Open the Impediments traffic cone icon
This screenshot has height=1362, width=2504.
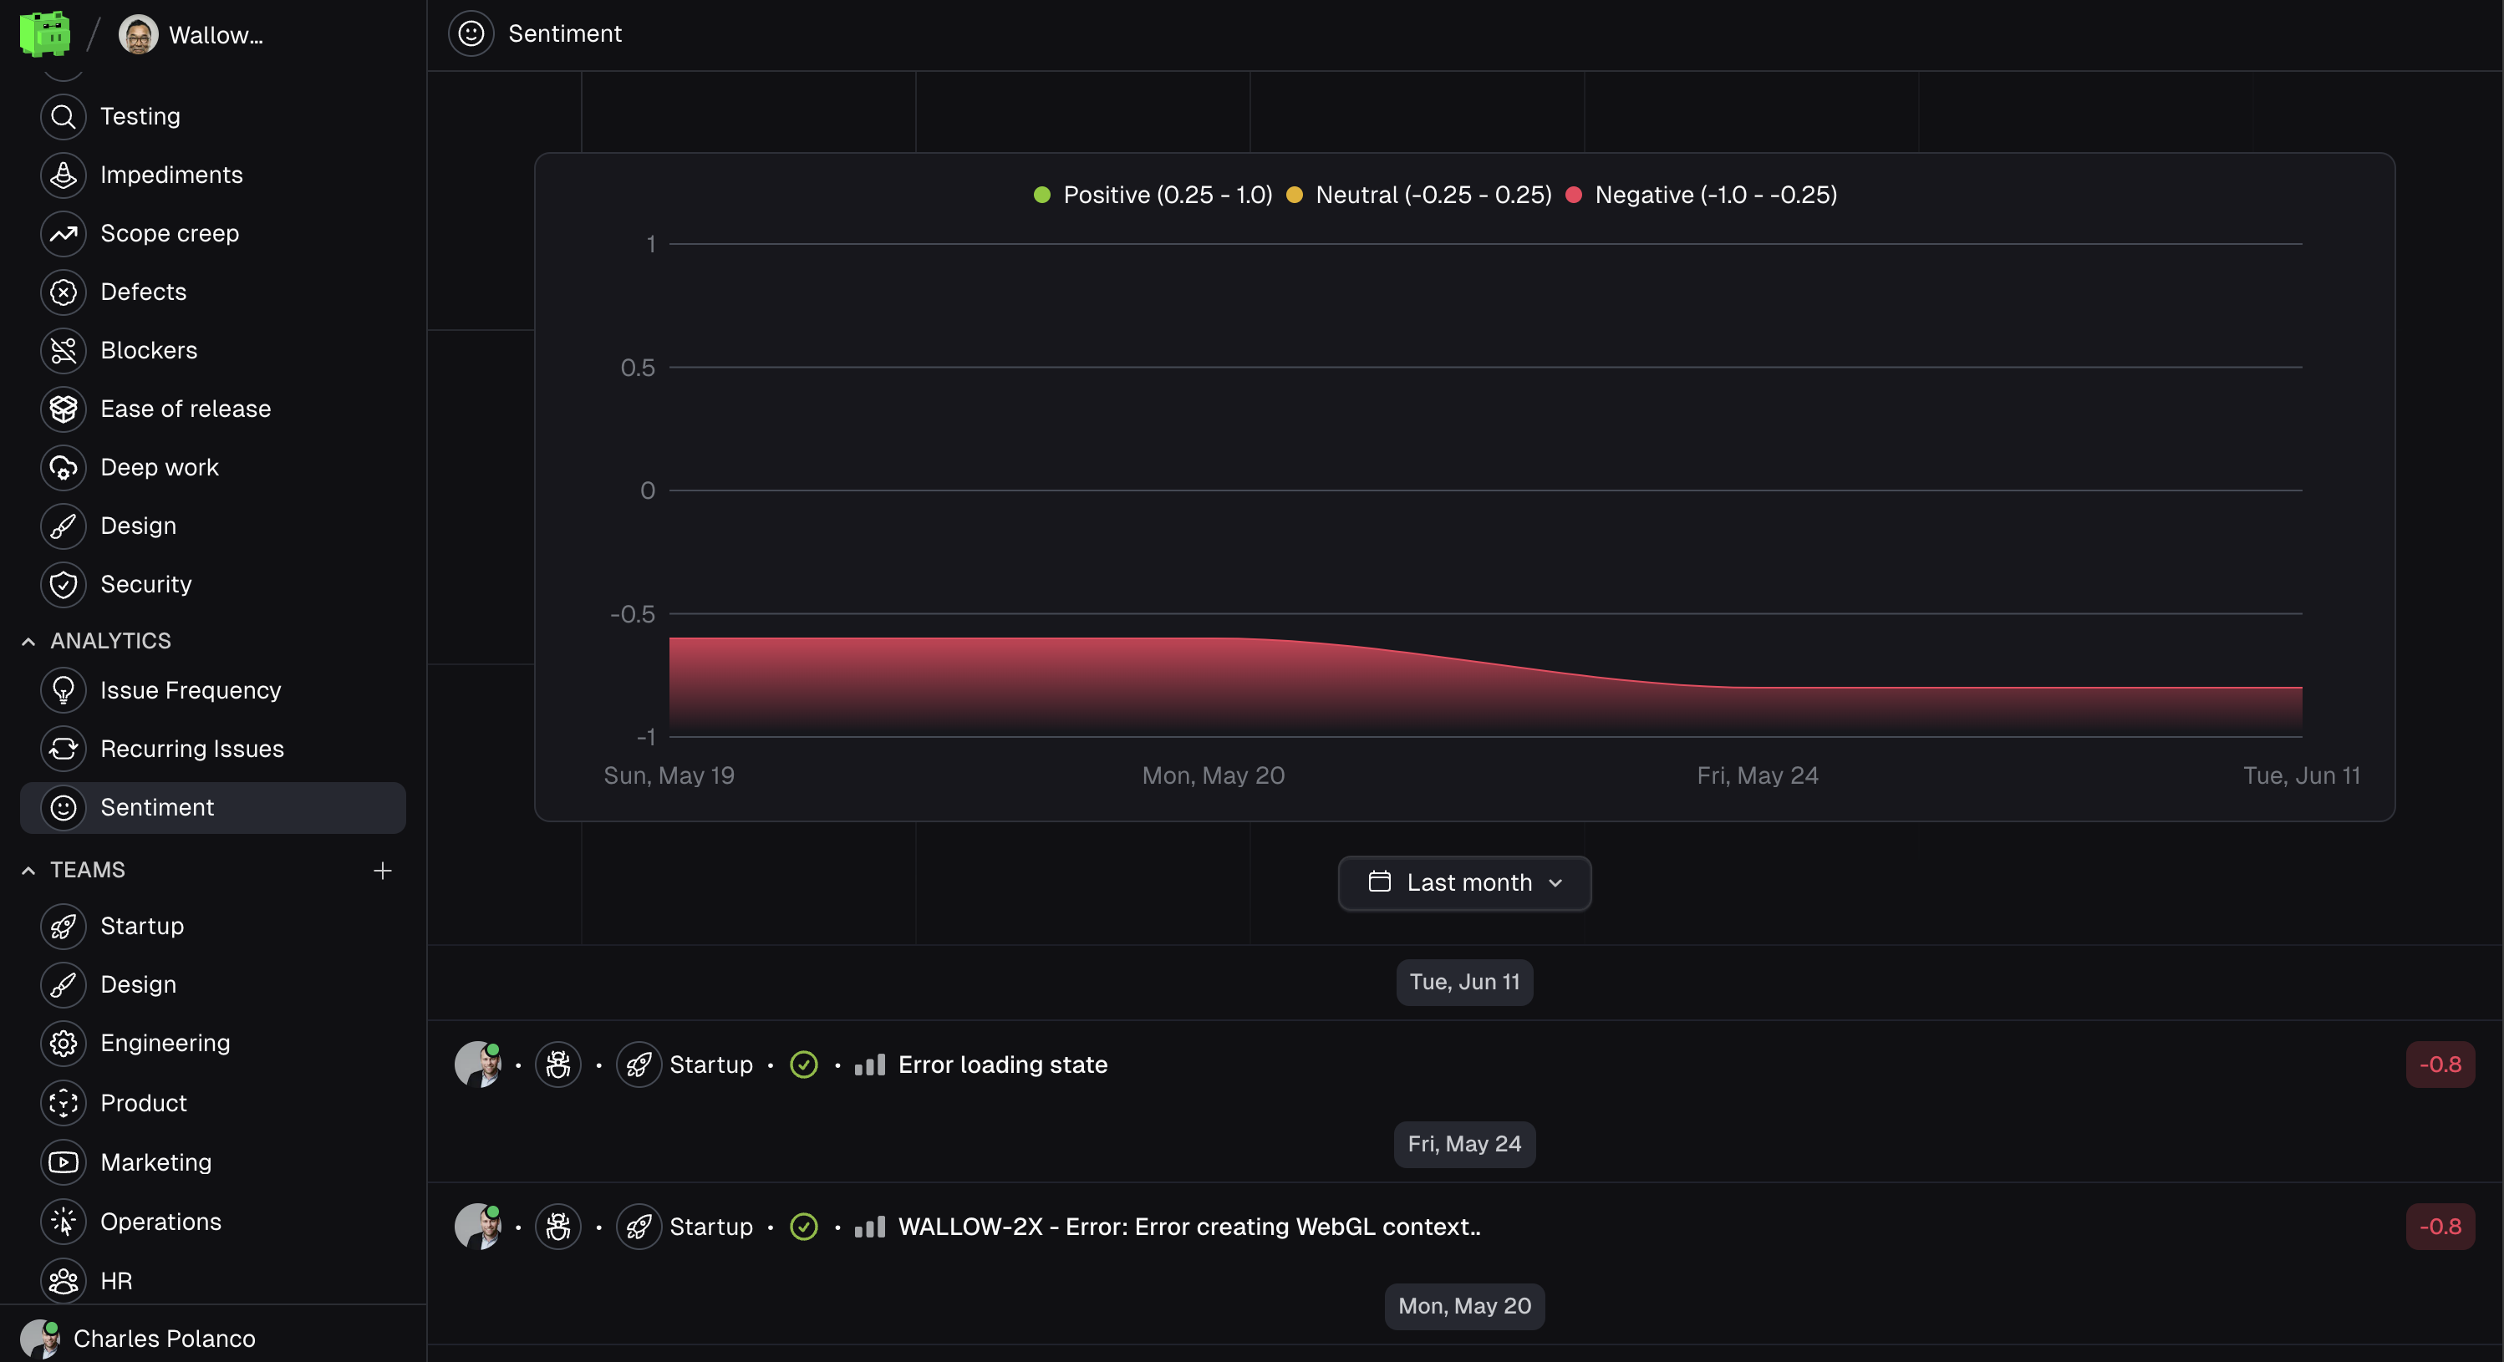[x=64, y=175]
